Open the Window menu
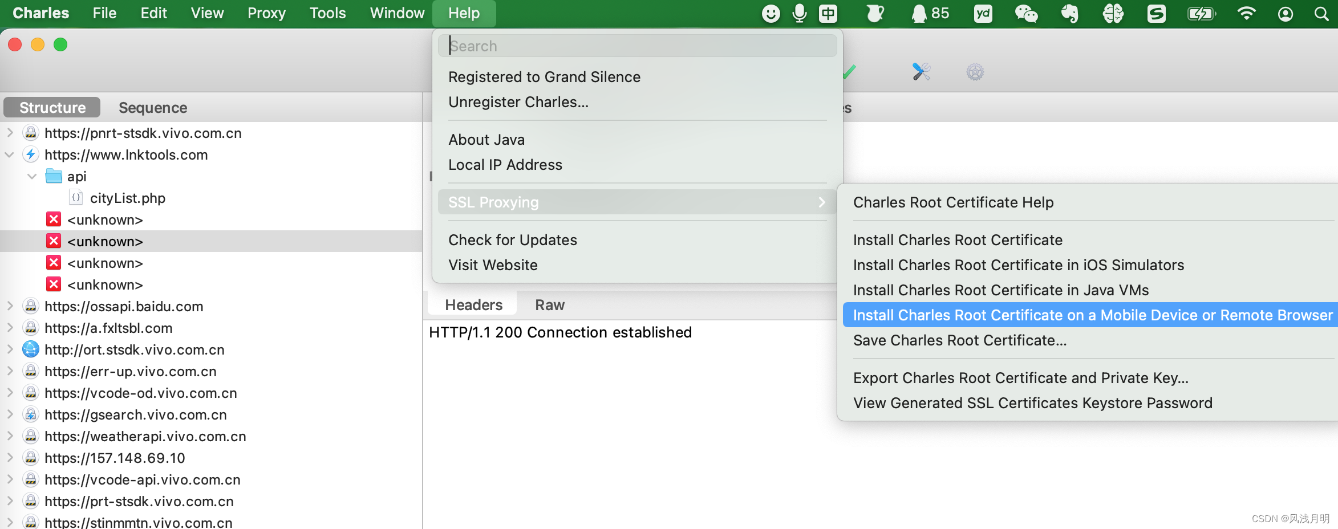The height and width of the screenshot is (529, 1338). click(397, 13)
